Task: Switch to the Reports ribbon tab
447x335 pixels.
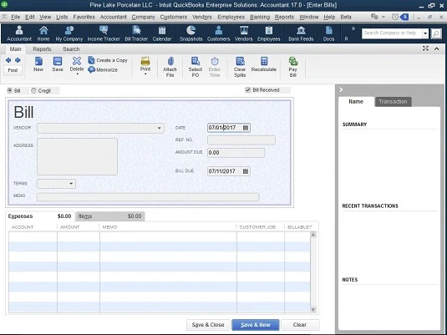Action: point(42,49)
